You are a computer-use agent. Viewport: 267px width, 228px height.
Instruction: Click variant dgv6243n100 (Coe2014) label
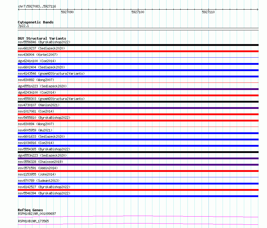(37, 92)
